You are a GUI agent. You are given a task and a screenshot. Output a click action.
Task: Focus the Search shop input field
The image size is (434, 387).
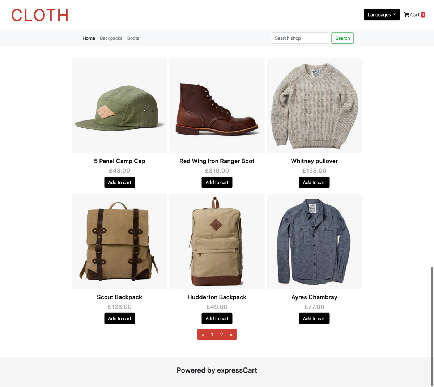click(x=300, y=38)
